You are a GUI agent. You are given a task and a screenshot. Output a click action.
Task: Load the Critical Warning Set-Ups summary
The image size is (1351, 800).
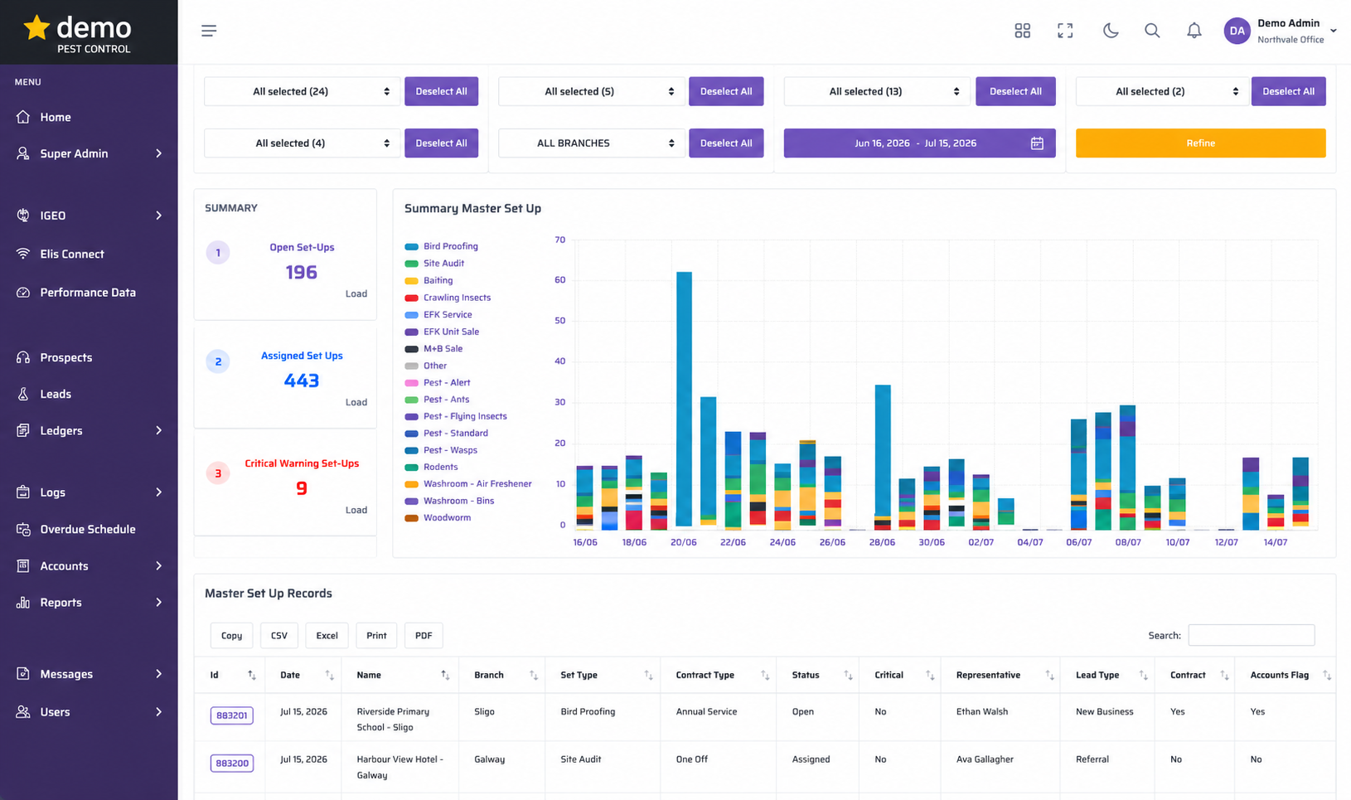(356, 511)
